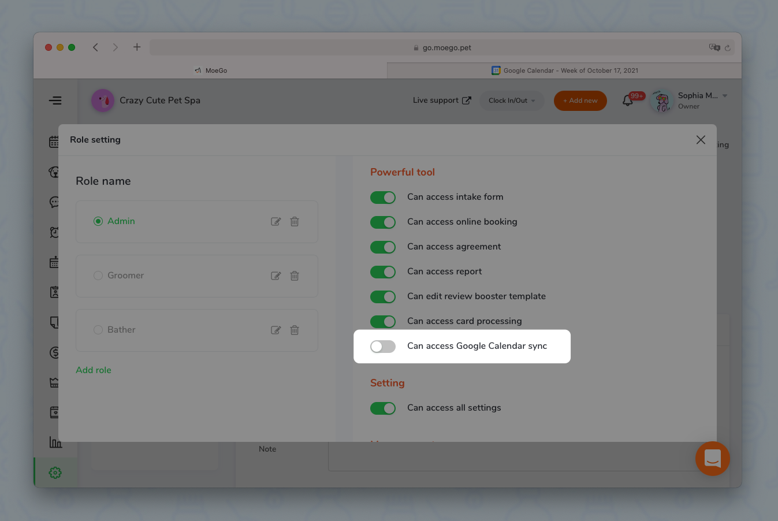Toggle Can access report switch
778x521 pixels.
point(383,272)
